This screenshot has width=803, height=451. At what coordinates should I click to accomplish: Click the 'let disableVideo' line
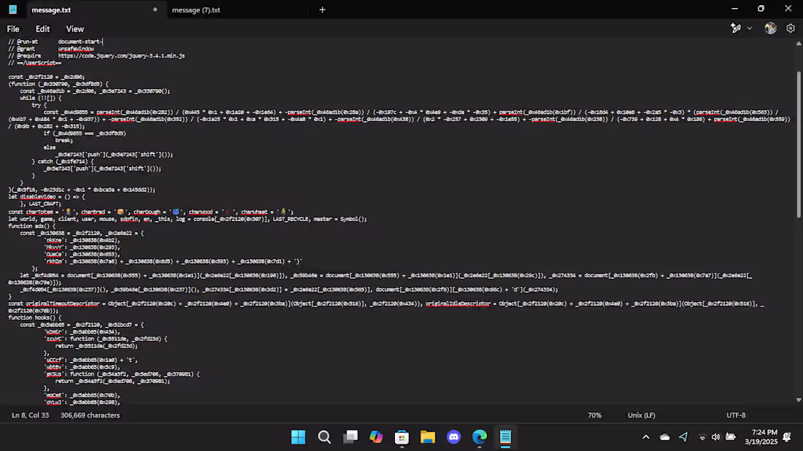[47, 196]
